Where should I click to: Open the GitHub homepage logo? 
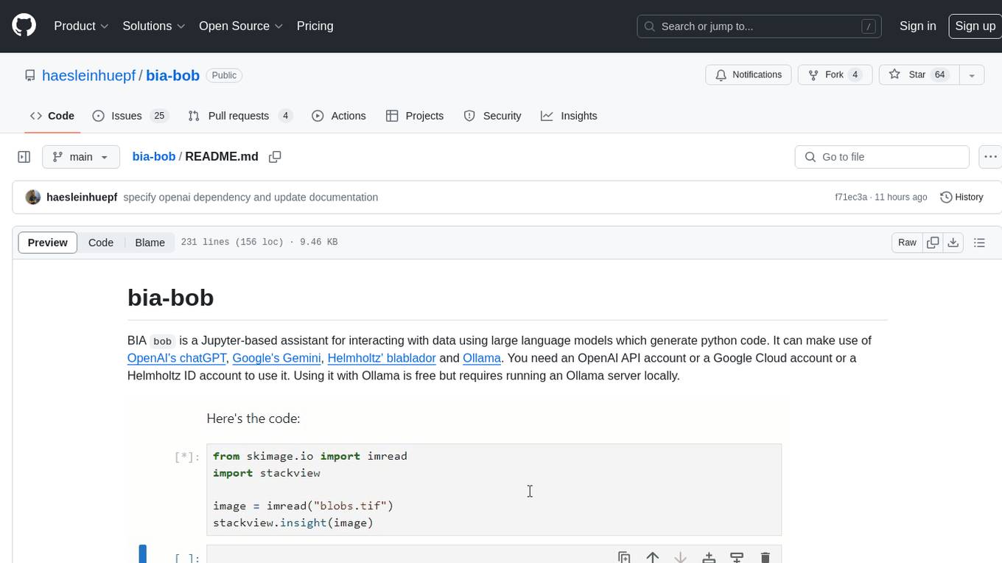point(24,26)
